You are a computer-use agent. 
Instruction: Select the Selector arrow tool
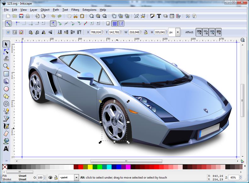[x=6, y=44]
